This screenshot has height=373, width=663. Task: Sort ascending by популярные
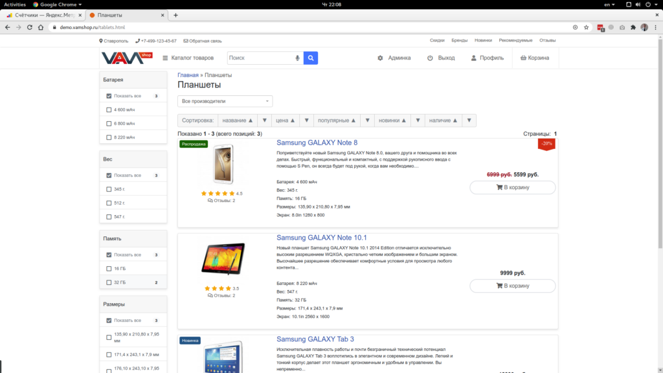tap(337, 120)
